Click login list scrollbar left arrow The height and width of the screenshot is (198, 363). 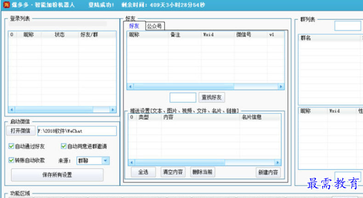[11, 109]
